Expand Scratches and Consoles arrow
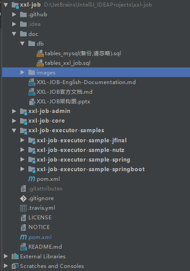This screenshot has height=271, width=190. coord(6,266)
